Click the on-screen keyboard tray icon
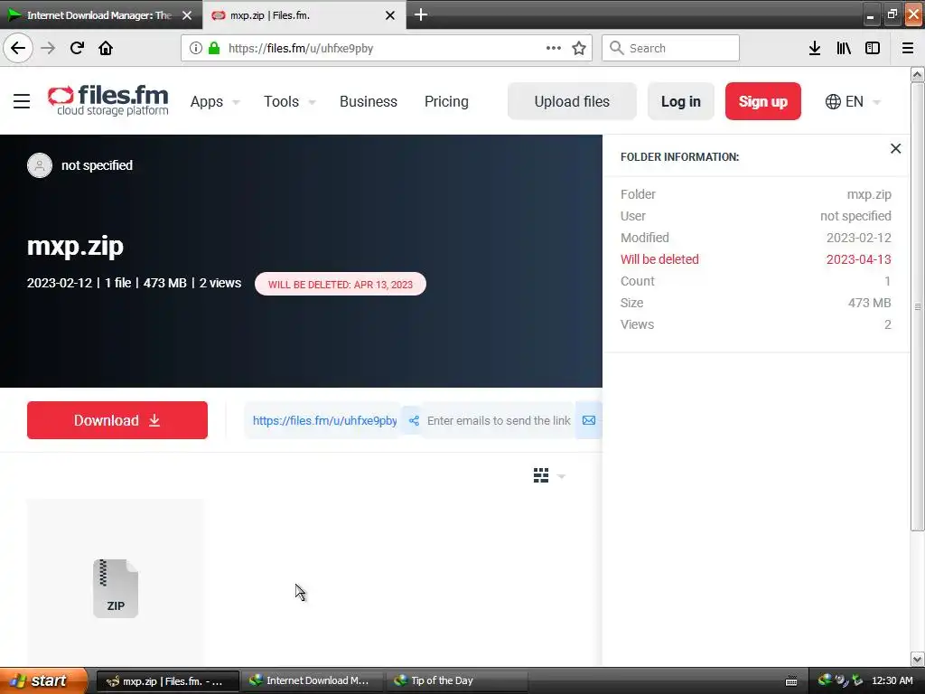Viewport: 925px width, 694px height. point(791,681)
